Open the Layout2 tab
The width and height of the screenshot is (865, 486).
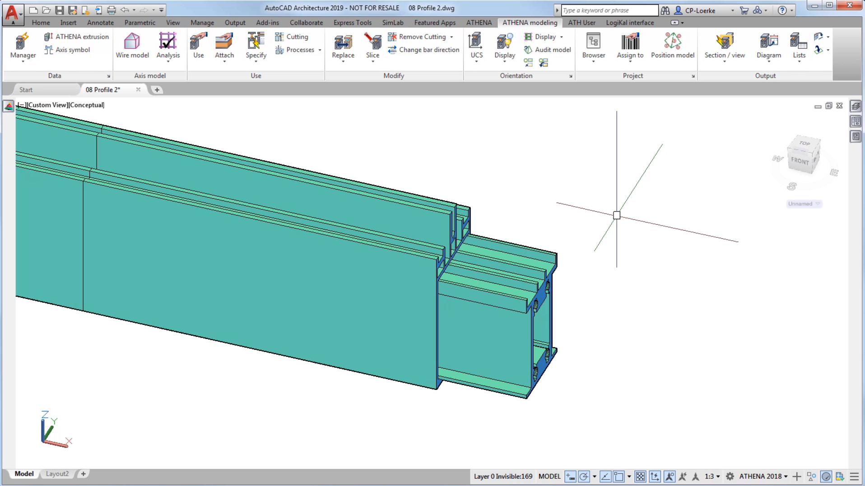[x=57, y=474]
